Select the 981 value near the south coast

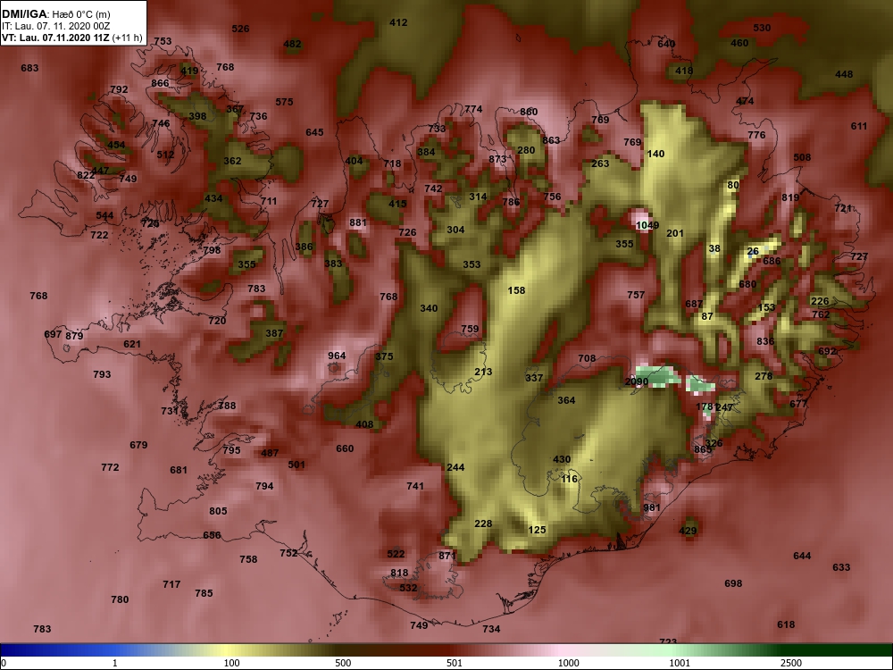[652, 507]
